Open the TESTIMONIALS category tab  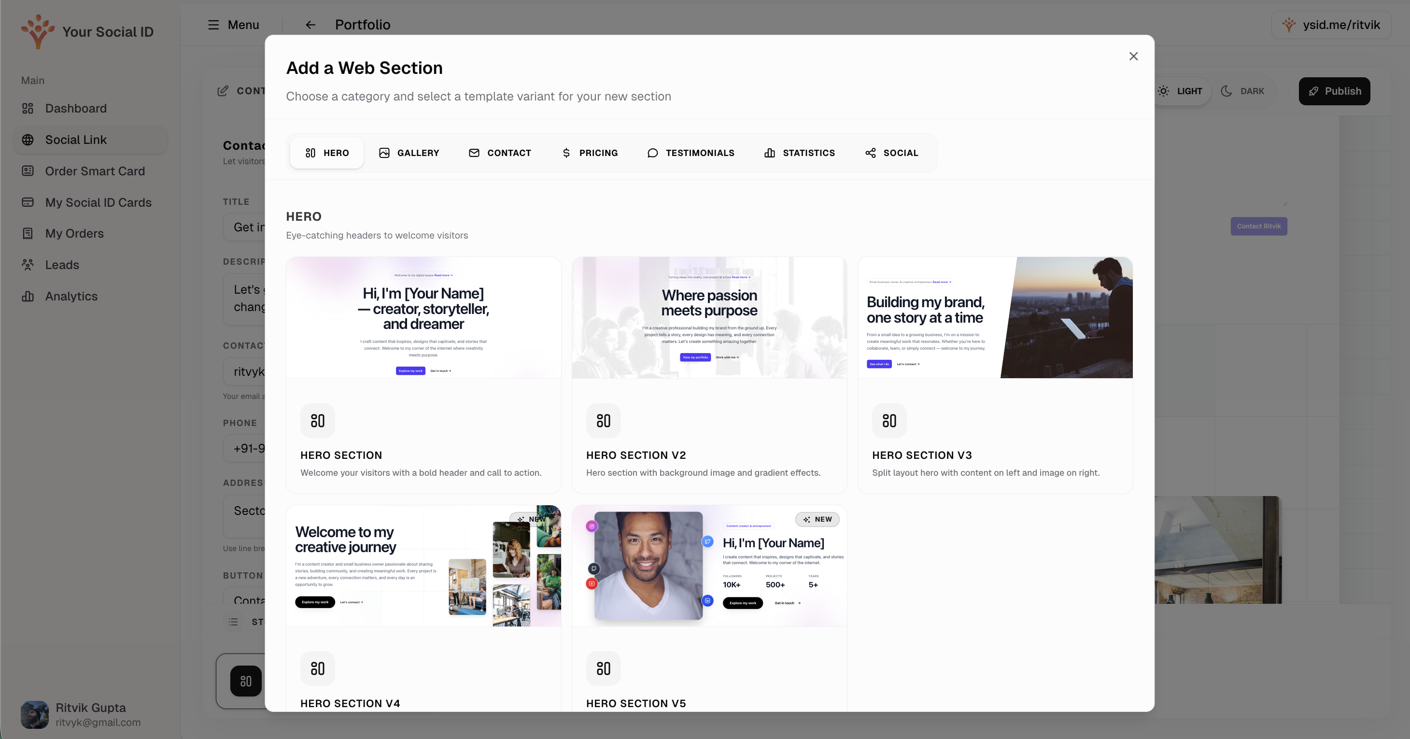pos(691,153)
